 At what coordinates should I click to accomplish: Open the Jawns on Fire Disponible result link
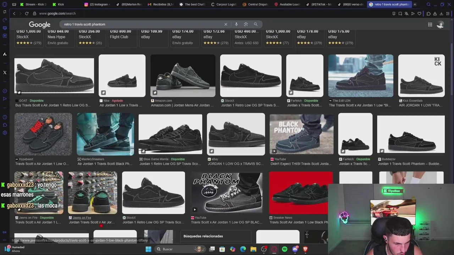click(38, 222)
